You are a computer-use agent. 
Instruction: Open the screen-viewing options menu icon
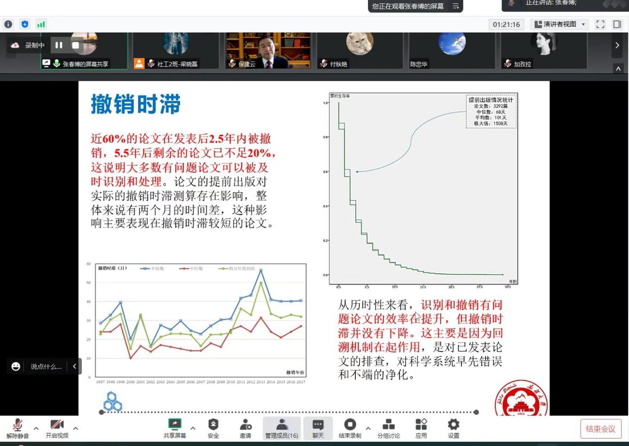(x=455, y=6)
